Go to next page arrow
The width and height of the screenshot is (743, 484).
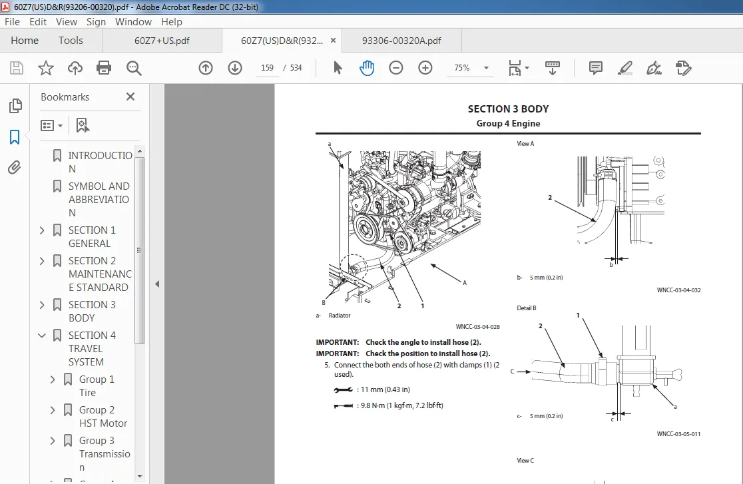click(235, 68)
